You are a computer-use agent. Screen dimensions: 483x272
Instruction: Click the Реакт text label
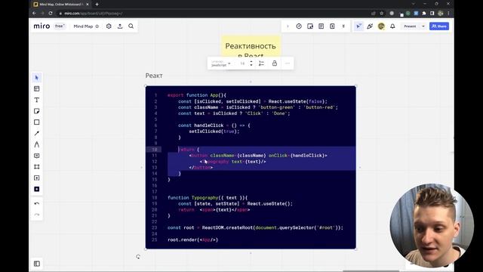click(x=154, y=76)
